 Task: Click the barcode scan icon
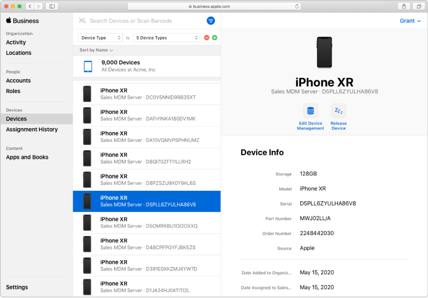coord(82,20)
